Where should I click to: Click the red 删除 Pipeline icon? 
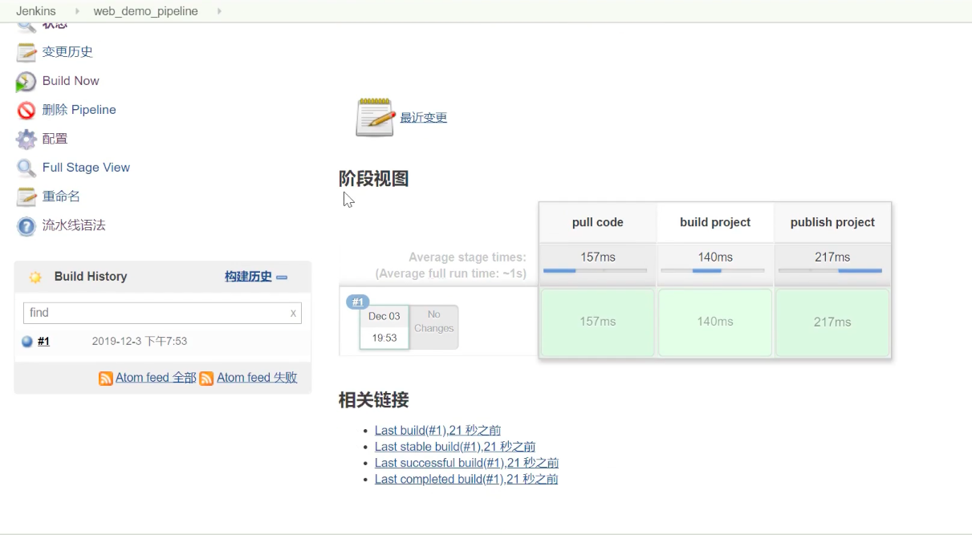[26, 111]
